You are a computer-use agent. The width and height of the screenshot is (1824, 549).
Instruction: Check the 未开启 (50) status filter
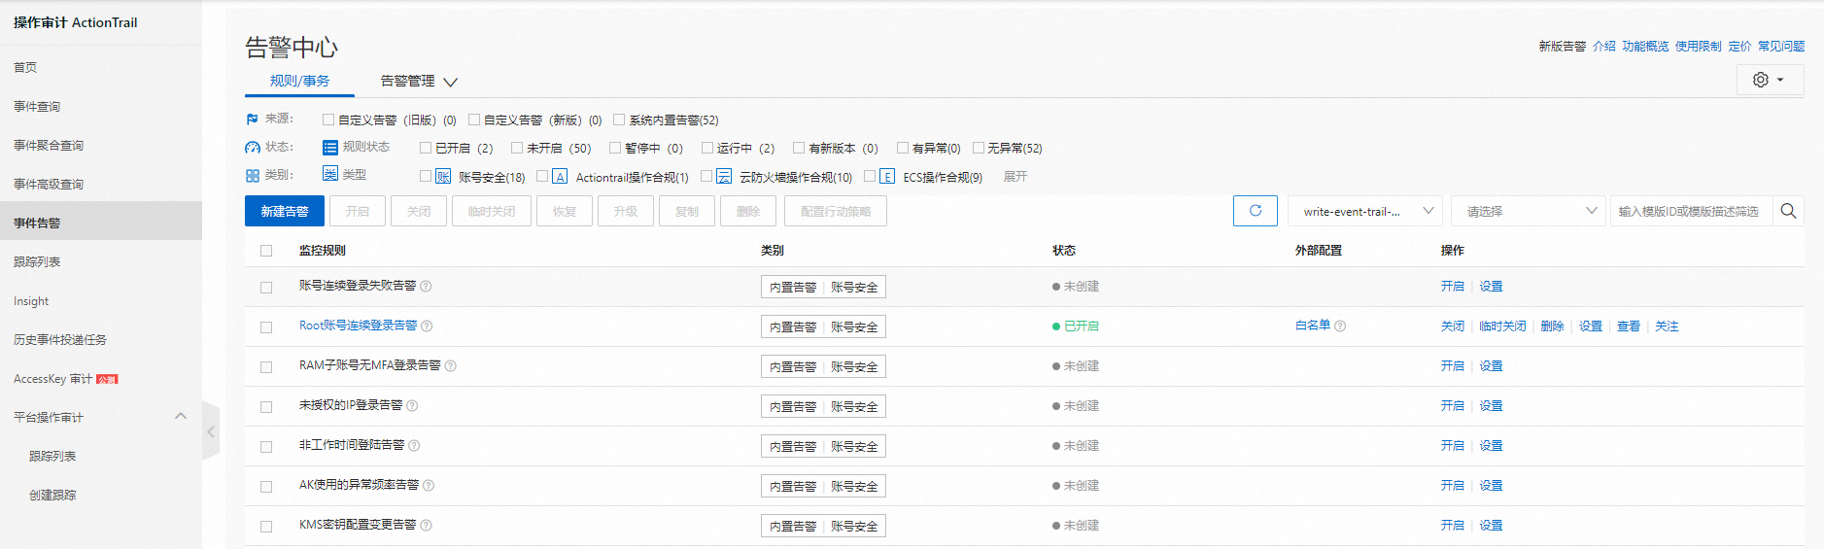(x=517, y=148)
